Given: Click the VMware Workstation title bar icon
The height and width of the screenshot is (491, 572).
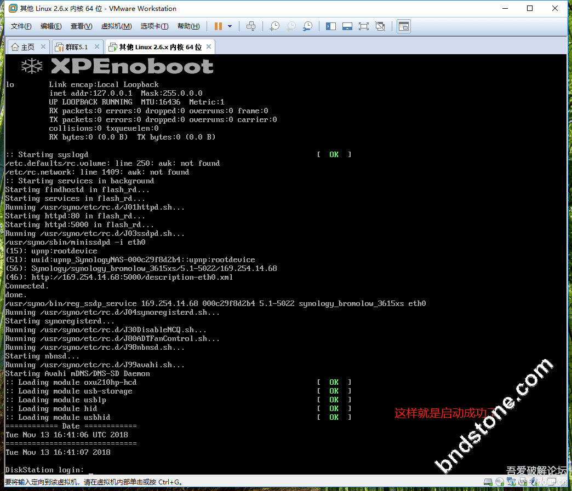Looking at the screenshot, I should (x=13, y=8).
